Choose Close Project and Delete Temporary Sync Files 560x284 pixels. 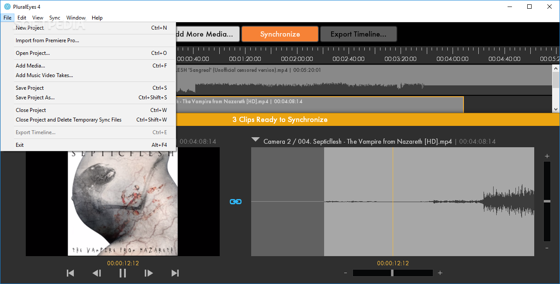(x=88, y=120)
